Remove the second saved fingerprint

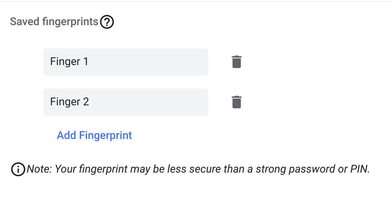click(237, 102)
